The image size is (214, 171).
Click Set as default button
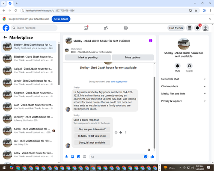61,19
